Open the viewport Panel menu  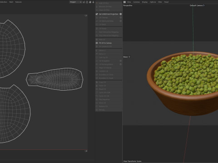166,2
